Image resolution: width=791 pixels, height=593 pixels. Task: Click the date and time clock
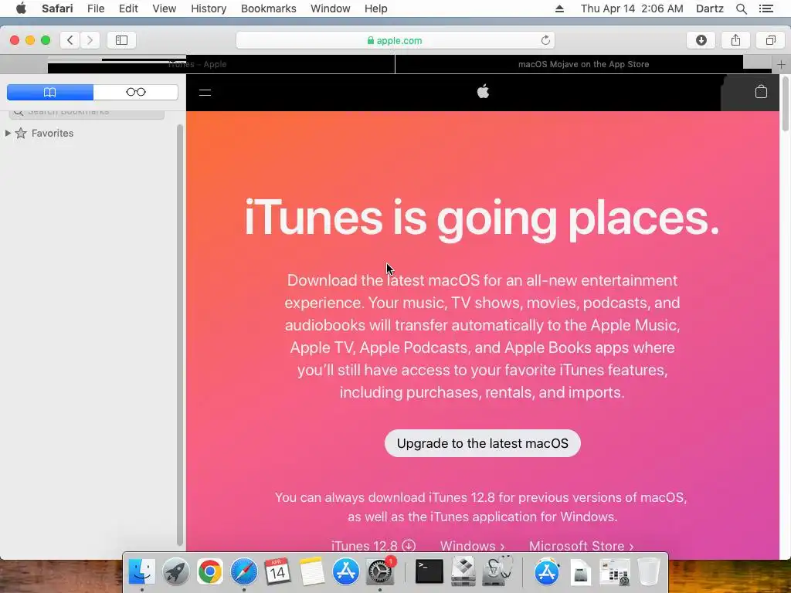[x=632, y=8]
